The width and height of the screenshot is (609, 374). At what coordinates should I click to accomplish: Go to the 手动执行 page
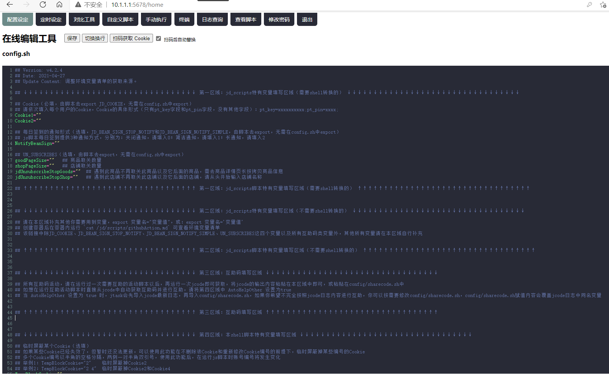point(156,20)
